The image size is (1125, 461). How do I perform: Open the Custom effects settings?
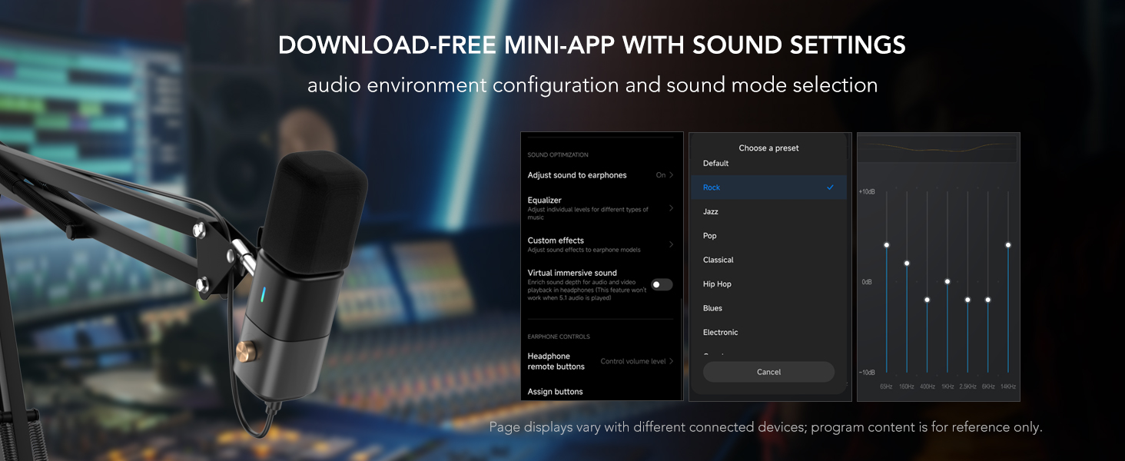601,244
